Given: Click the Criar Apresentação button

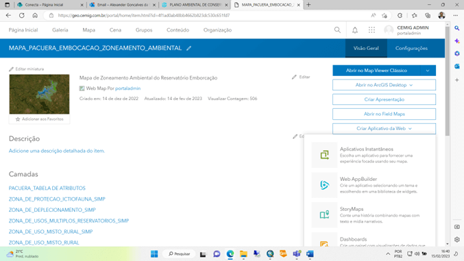Looking at the screenshot, I should coord(384,99).
